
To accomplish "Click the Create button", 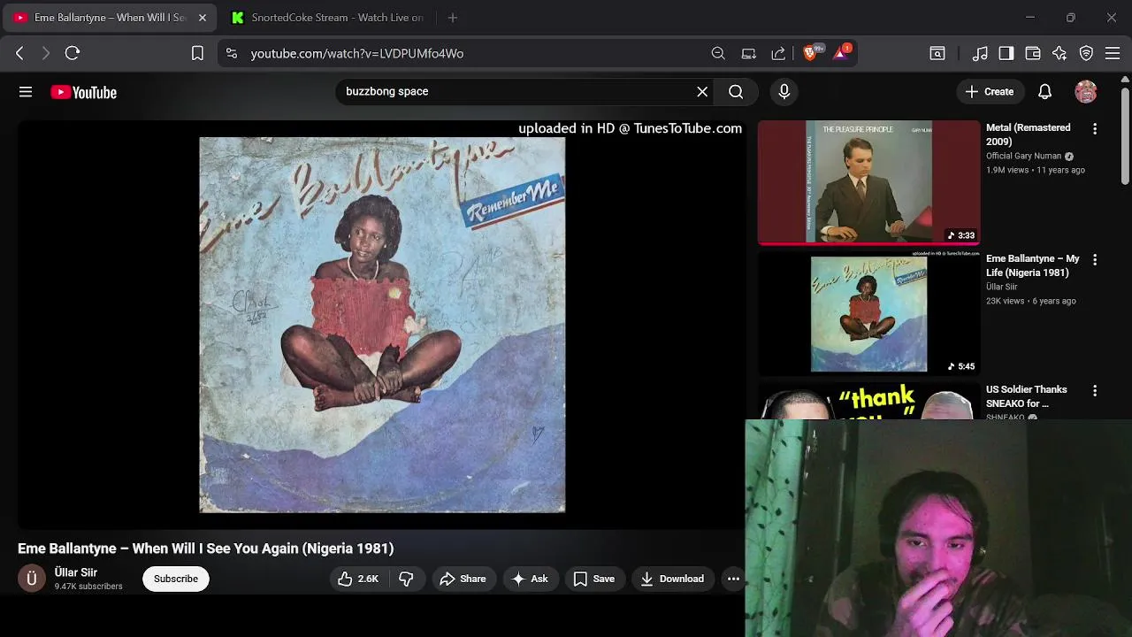I will click(990, 91).
